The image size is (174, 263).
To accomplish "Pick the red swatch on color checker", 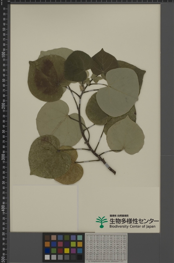I will [60, 251].
